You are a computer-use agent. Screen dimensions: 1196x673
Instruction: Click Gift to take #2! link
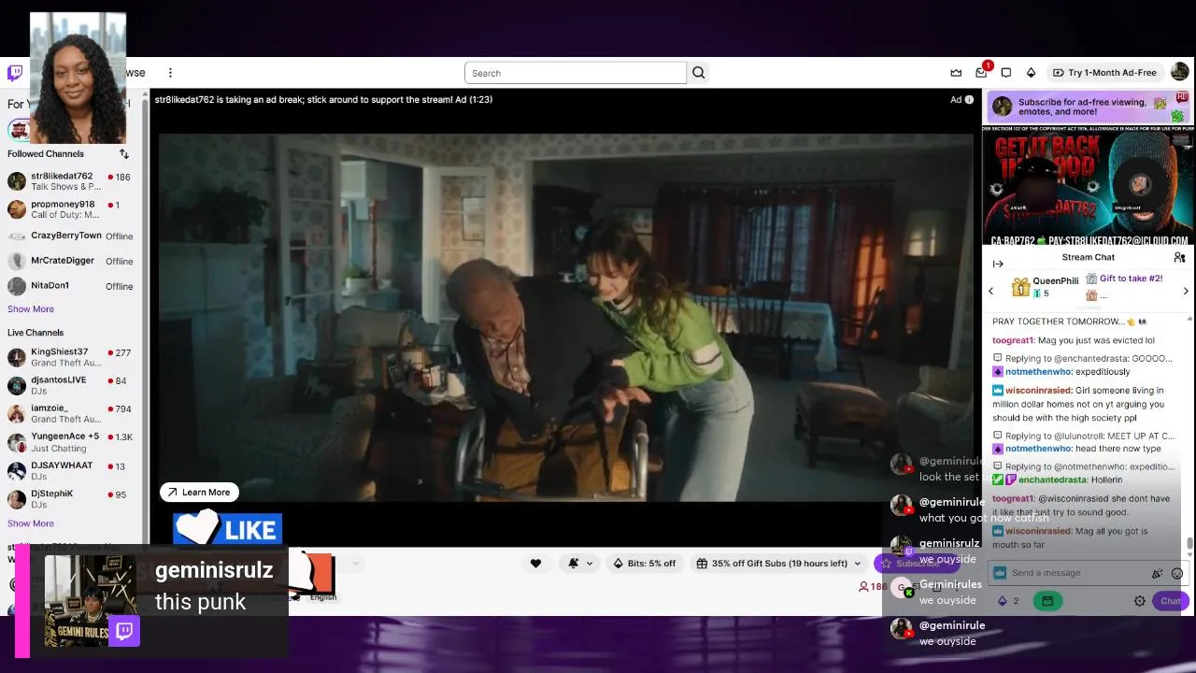click(1131, 279)
